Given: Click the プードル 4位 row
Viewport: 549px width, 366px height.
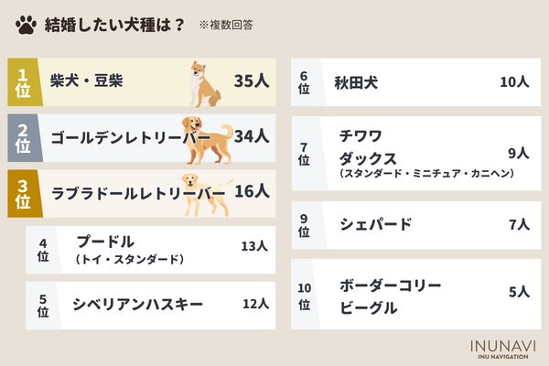Looking at the screenshot, I should click(x=151, y=248).
